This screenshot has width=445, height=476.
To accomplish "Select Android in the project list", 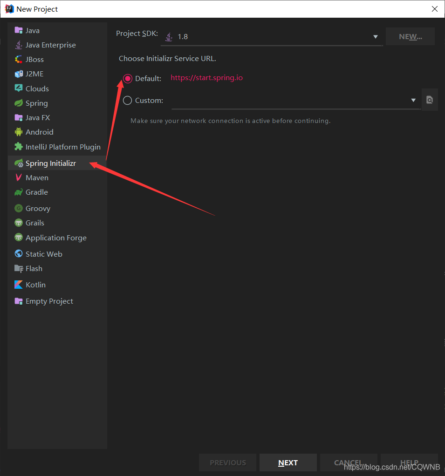I will pyautogui.click(x=57, y=132).
